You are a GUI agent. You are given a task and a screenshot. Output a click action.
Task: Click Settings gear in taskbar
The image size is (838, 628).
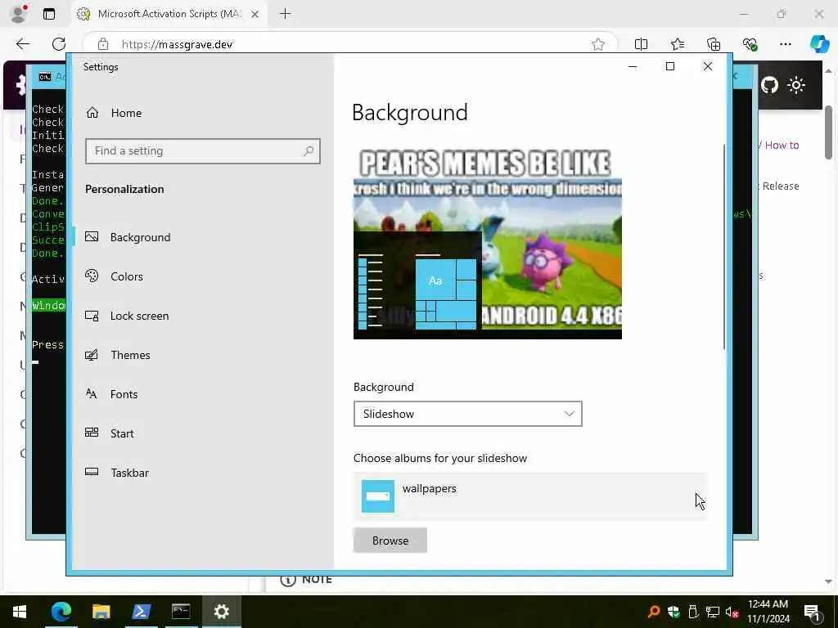(x=221, y=612)
